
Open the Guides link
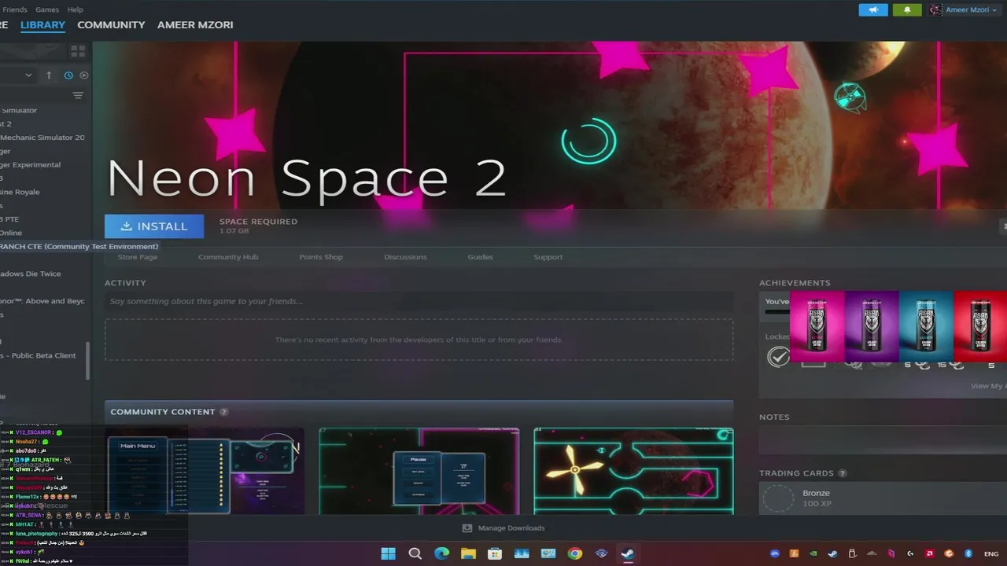click(480, 257)
